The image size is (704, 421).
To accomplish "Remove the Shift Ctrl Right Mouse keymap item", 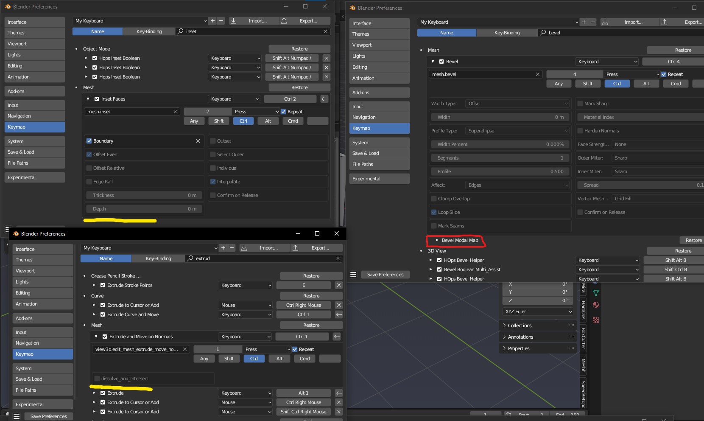I will pos(338,412).
